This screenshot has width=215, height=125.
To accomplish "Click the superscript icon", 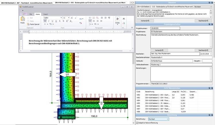I will coord(67,21).
